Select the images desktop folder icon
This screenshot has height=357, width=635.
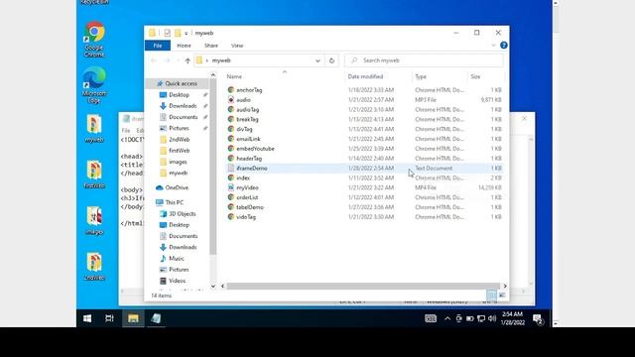[94, 220]
